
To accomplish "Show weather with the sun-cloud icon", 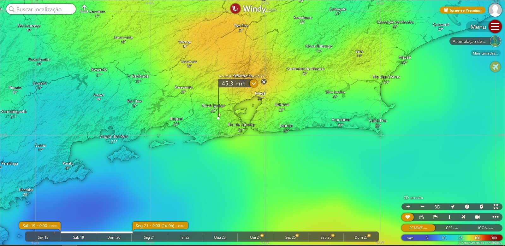I will 421,217.
